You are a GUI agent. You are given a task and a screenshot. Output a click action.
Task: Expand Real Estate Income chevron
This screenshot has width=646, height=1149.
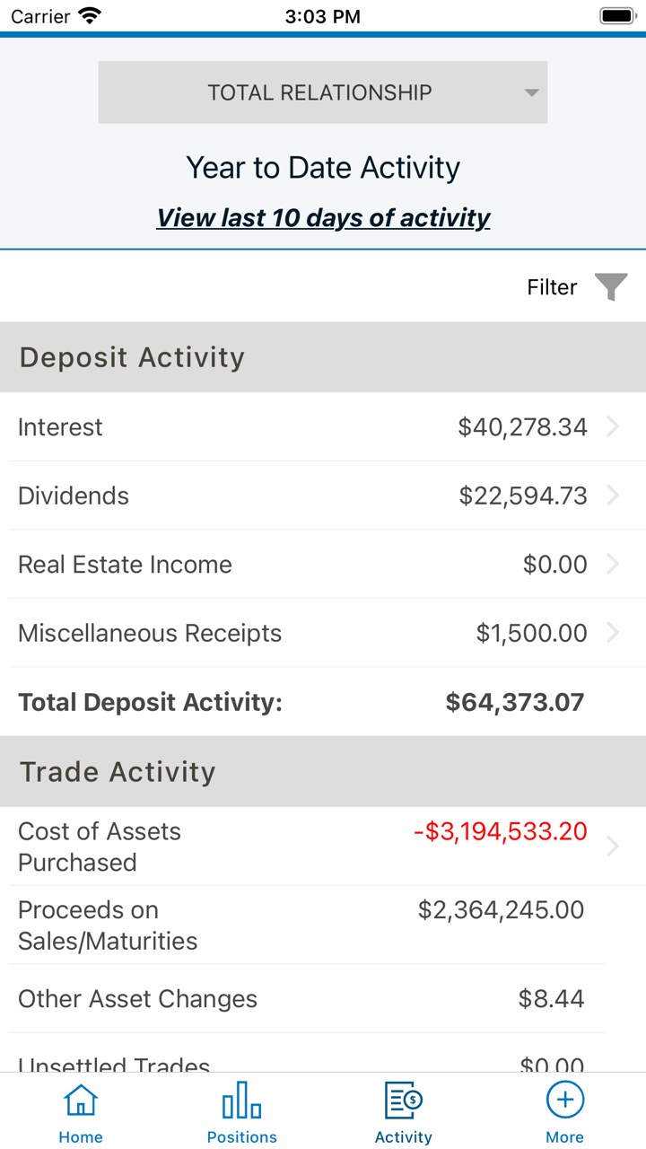(613, 564)
